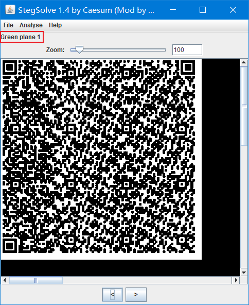Close the StegSolve window
Viewport: 249px width, 305px height.
[233, 10]
